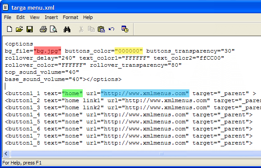
Task: Open the View menu
Action: (x=35, y=17)
